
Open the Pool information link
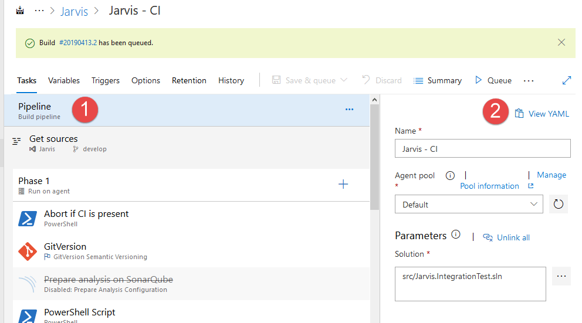pos(489,186)
